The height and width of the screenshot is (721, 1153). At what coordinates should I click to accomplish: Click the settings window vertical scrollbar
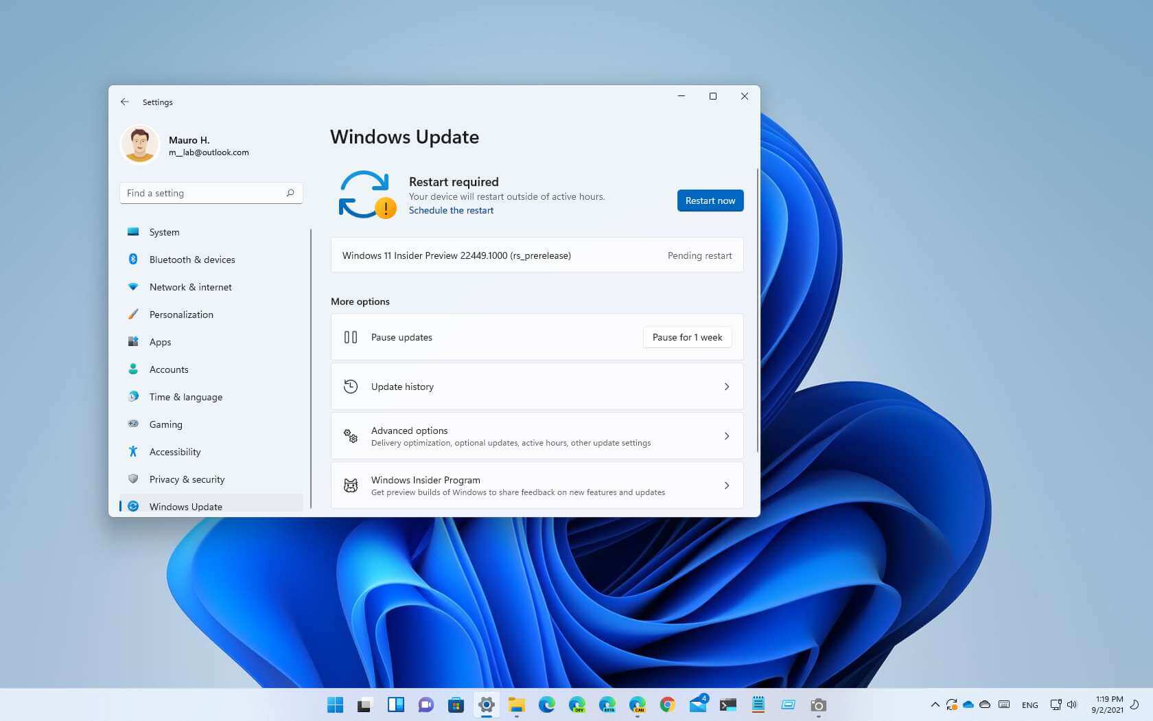click(x=757, y=309)
